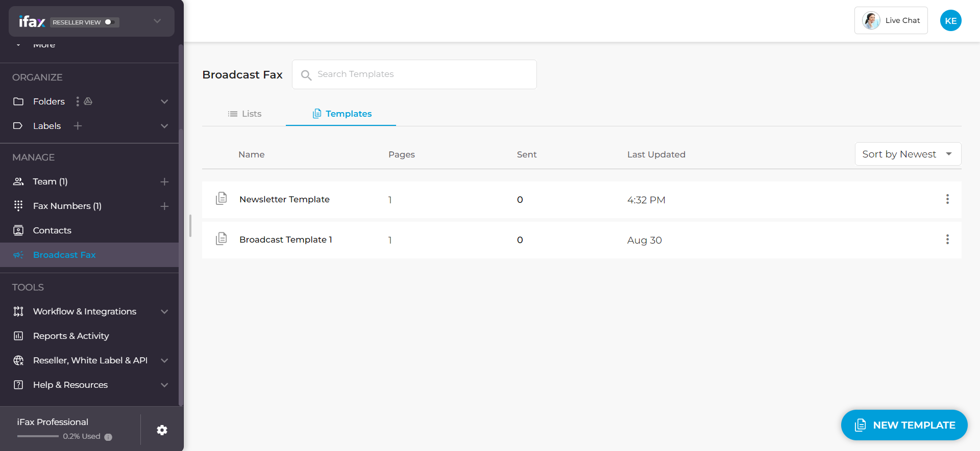Click the sidebar resize handle
The image size is (980, 451).
[190, 226]
